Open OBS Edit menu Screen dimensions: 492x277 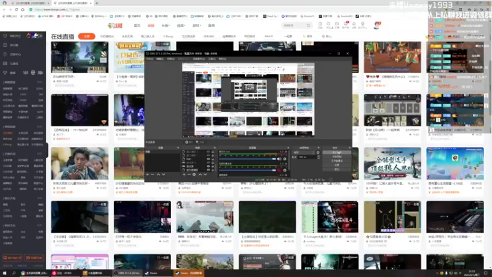tap(160, 58)
